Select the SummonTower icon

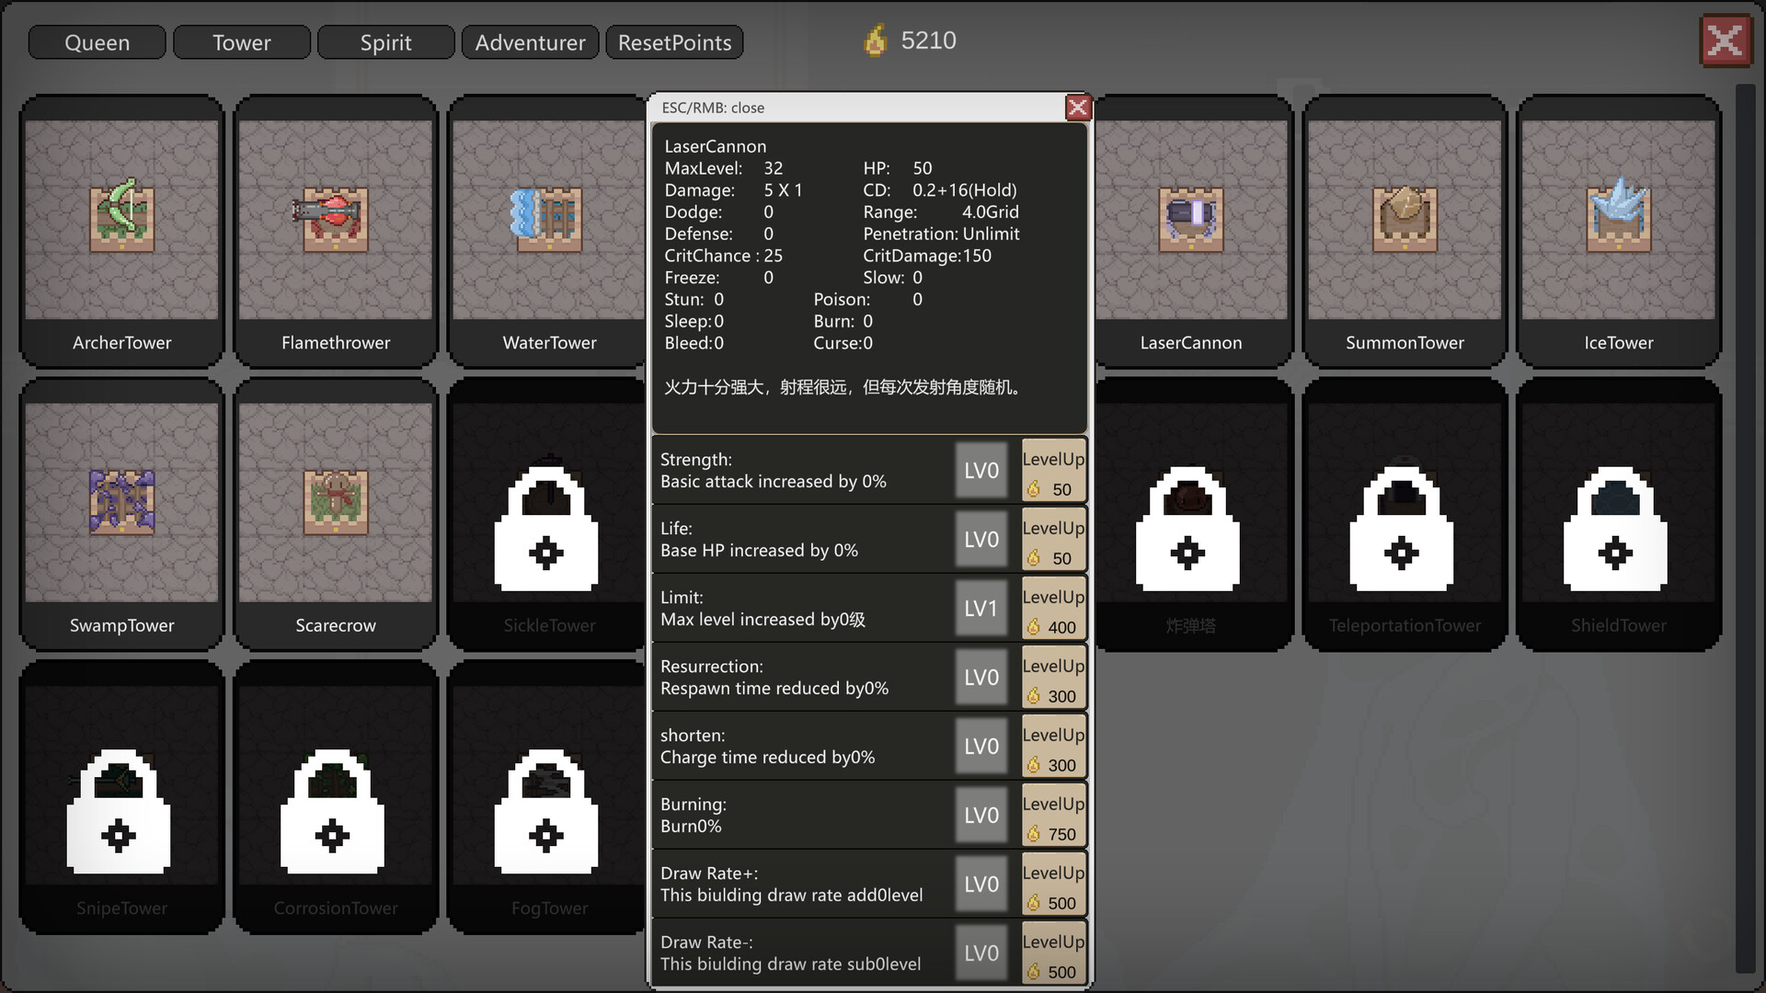pos(1404,219)
